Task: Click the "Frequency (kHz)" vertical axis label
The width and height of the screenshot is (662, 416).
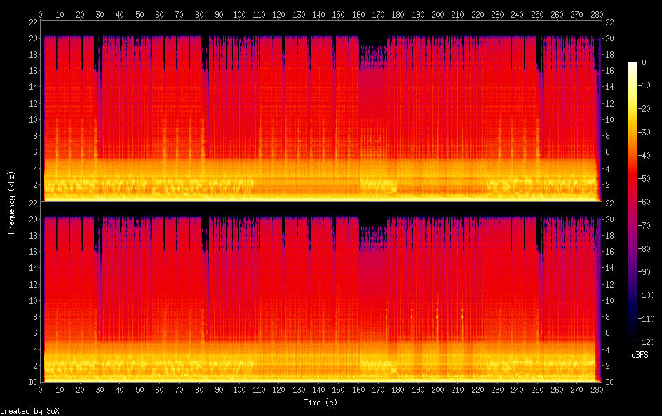Action: pos(11,202)
